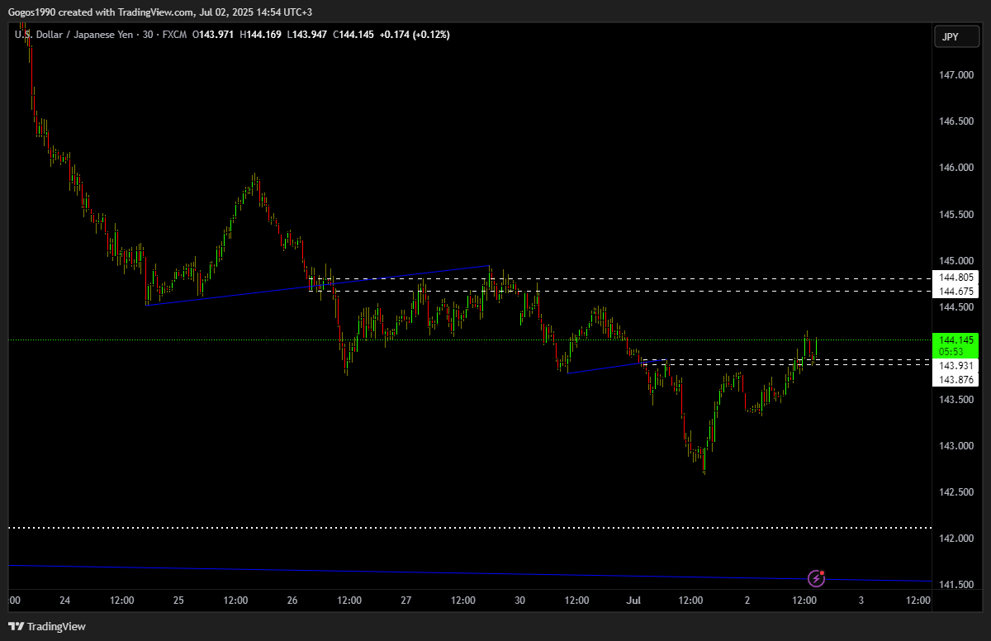991x641 pixels.
Task: Click date 3 on the time axis
Action: (861, 601)
